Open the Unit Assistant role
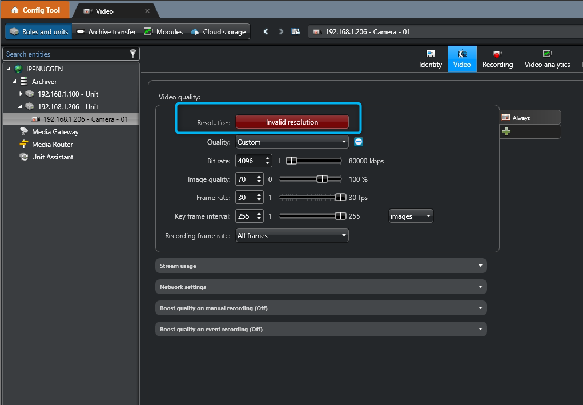583x405 pixels. 52,157
